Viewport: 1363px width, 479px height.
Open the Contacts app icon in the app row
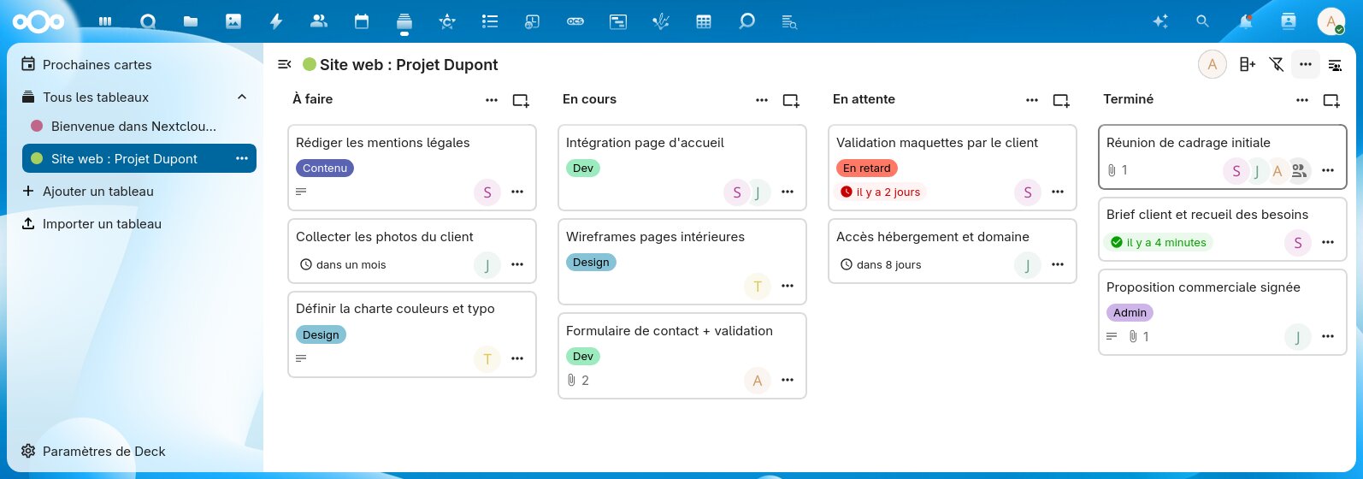pyautogui.click(x=319, y=21)
